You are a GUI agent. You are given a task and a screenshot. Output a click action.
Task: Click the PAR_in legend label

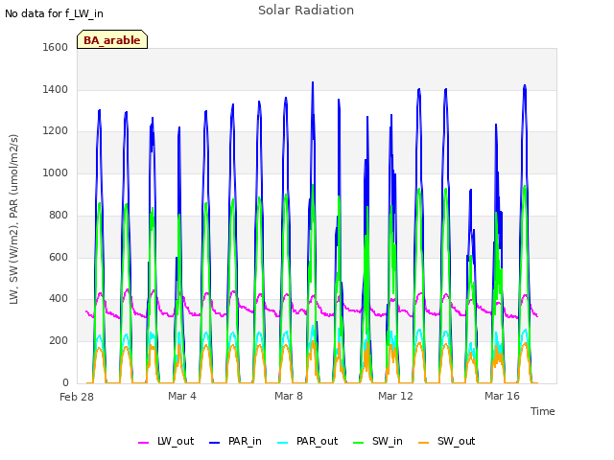click(x=245, y=441)
